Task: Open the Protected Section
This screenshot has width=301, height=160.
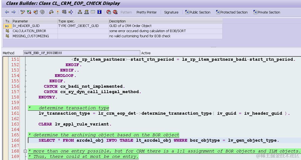Action: point(232,12)
